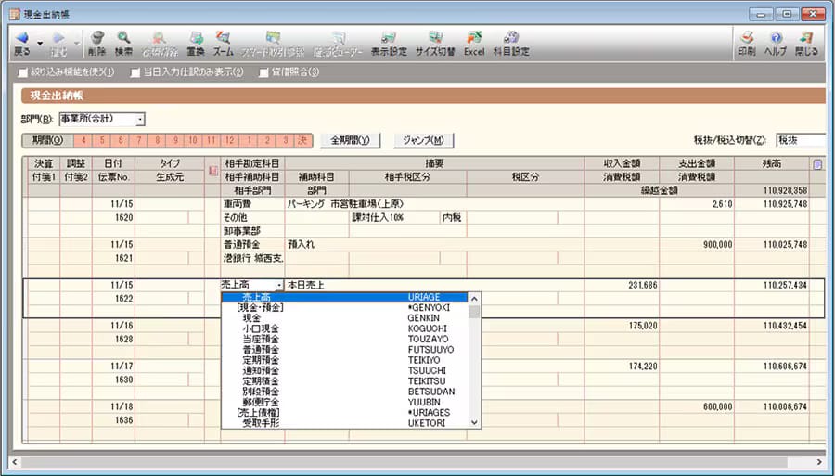Select month 7 in the period bar
The image size is (835, 476).
pos(138,140)
